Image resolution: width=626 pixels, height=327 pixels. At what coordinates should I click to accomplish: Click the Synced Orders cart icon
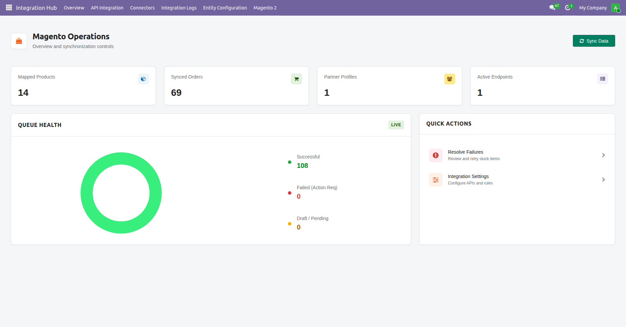296,79
